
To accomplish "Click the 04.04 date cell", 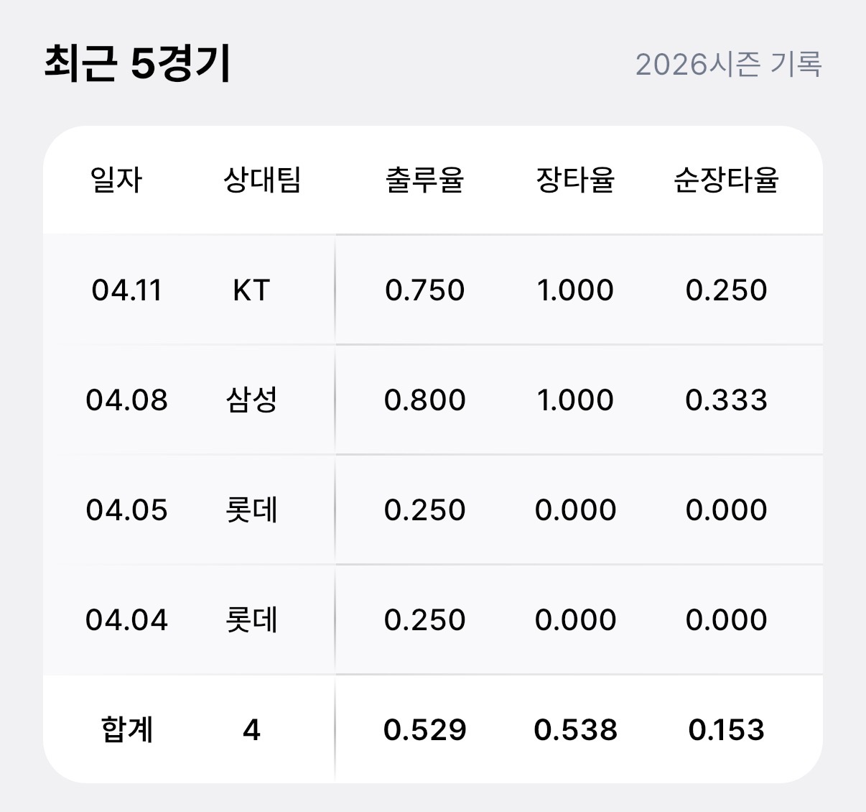I will [x=126, y=620].
